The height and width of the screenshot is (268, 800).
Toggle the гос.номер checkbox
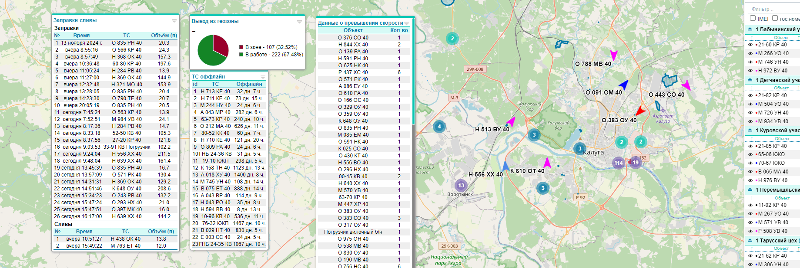coord(775,18)
